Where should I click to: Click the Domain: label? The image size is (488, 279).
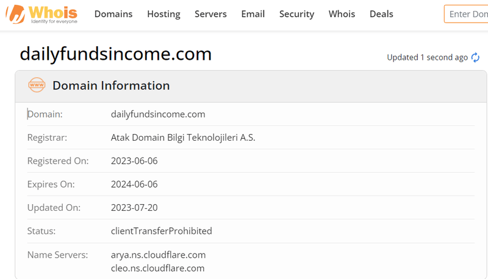pos(45,114)
